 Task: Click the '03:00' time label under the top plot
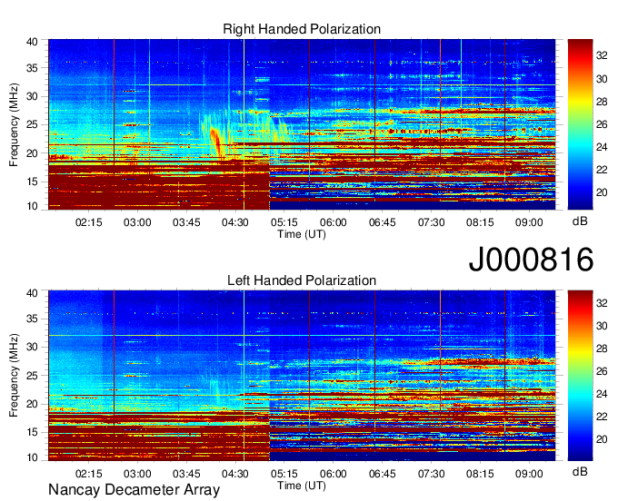[137, 222]
